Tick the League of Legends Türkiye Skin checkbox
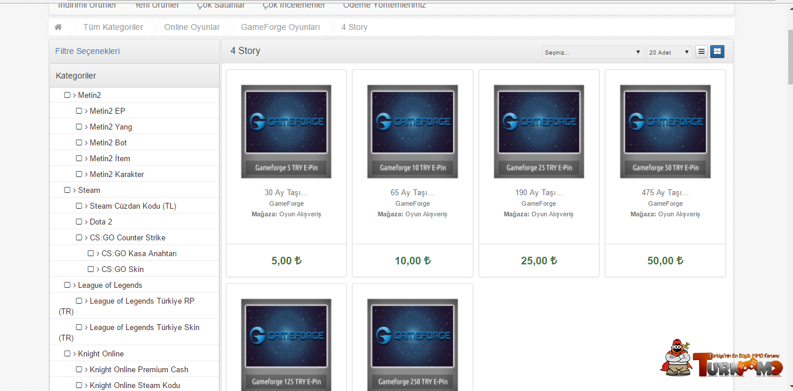793x391 pixels. 79,327
